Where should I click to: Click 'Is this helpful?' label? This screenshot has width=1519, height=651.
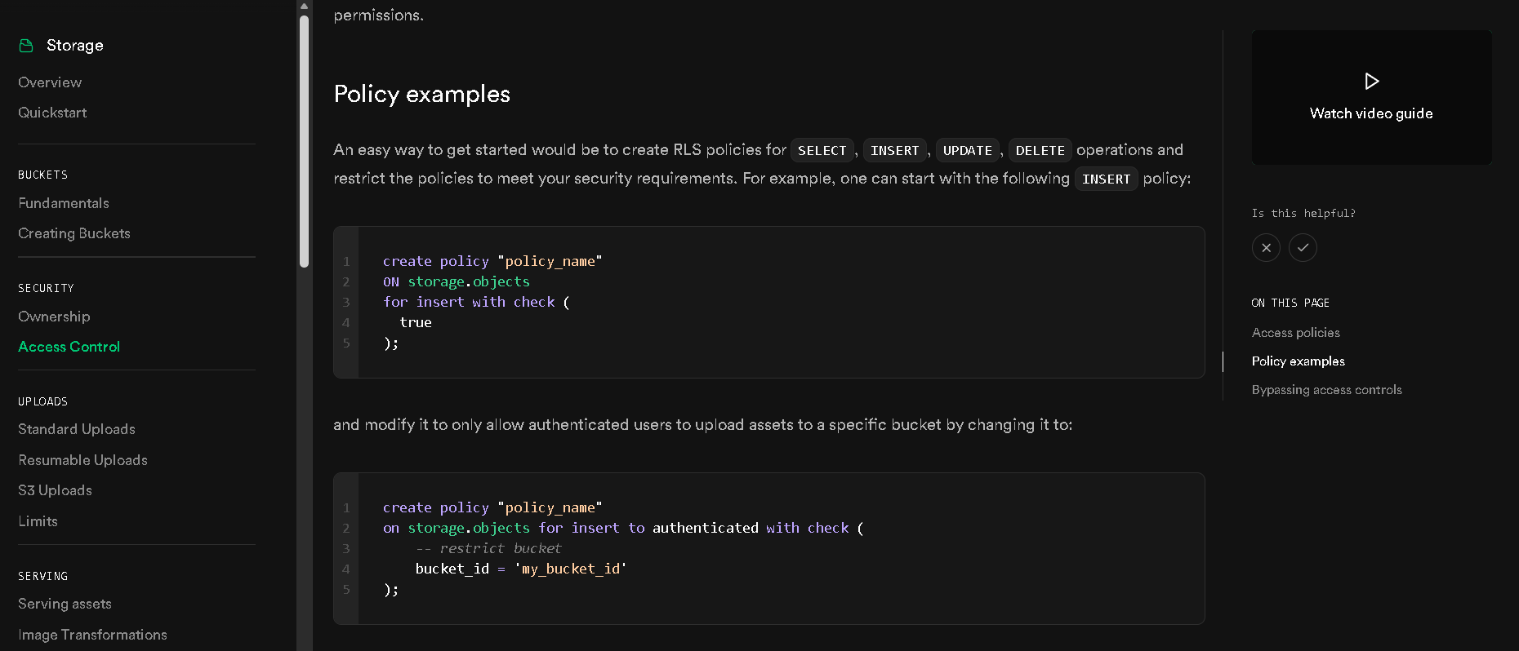1303,213
